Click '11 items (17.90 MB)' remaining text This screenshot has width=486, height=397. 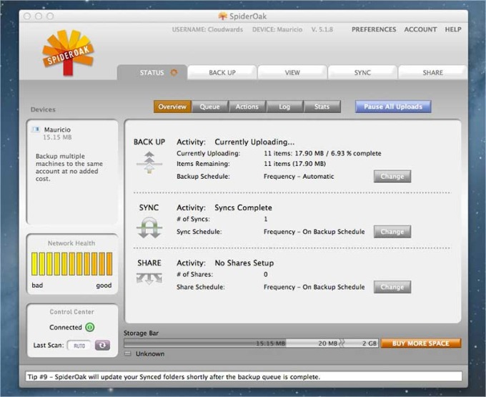click(294, 164)
